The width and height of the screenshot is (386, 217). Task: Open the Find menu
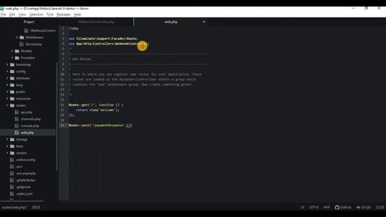[49, 14]
